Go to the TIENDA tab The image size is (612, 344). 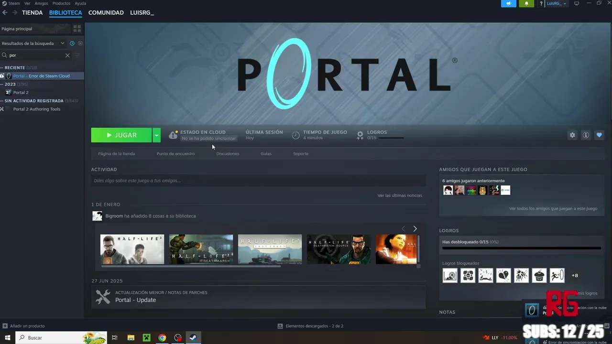point(32,12)
